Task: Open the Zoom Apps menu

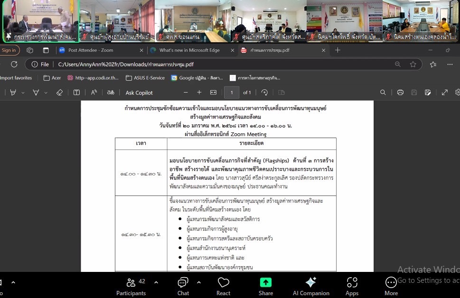Action: 352,286
